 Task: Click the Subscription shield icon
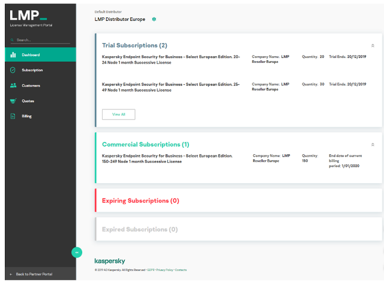[x=13, y=70]
